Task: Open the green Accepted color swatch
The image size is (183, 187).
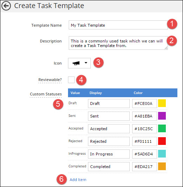Action: click(162, 128)
